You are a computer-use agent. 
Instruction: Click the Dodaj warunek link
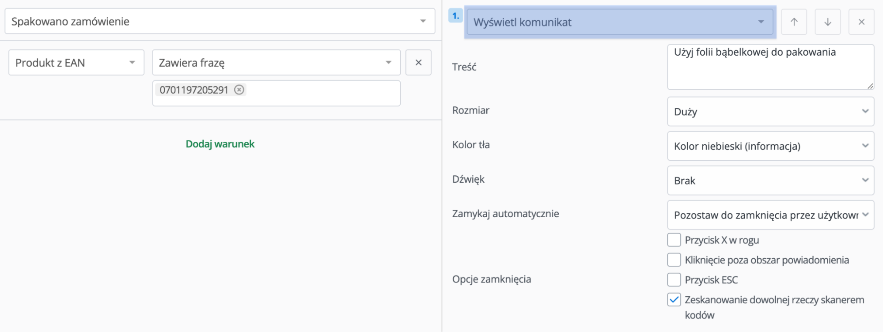pos(220,144)
